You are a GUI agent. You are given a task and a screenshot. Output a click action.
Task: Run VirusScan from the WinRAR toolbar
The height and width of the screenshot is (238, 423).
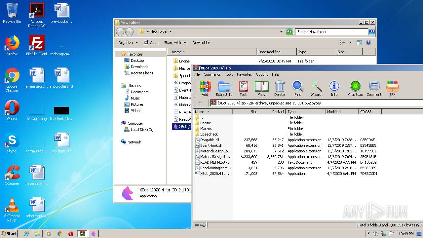point(355,88)
